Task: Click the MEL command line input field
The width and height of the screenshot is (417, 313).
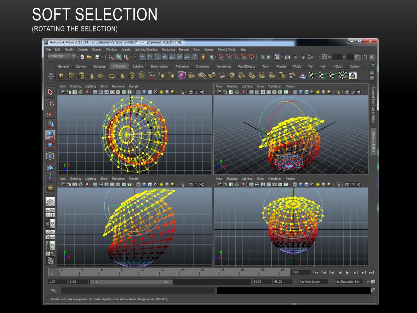Action: 138,290
